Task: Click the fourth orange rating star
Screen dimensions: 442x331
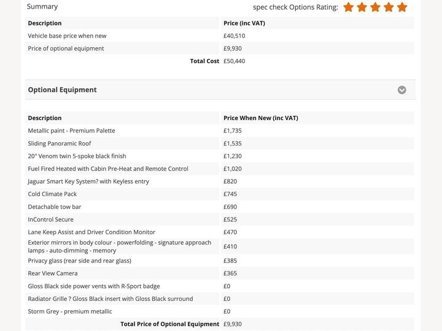Action: click(x=389, y=7)
